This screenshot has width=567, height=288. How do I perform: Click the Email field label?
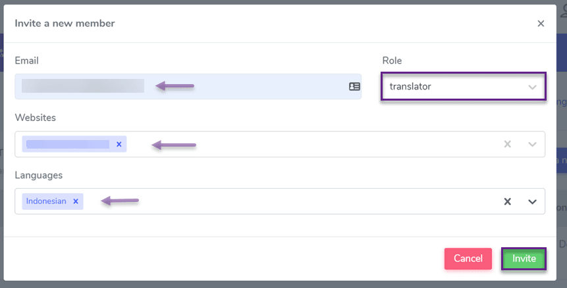point(27,60)
